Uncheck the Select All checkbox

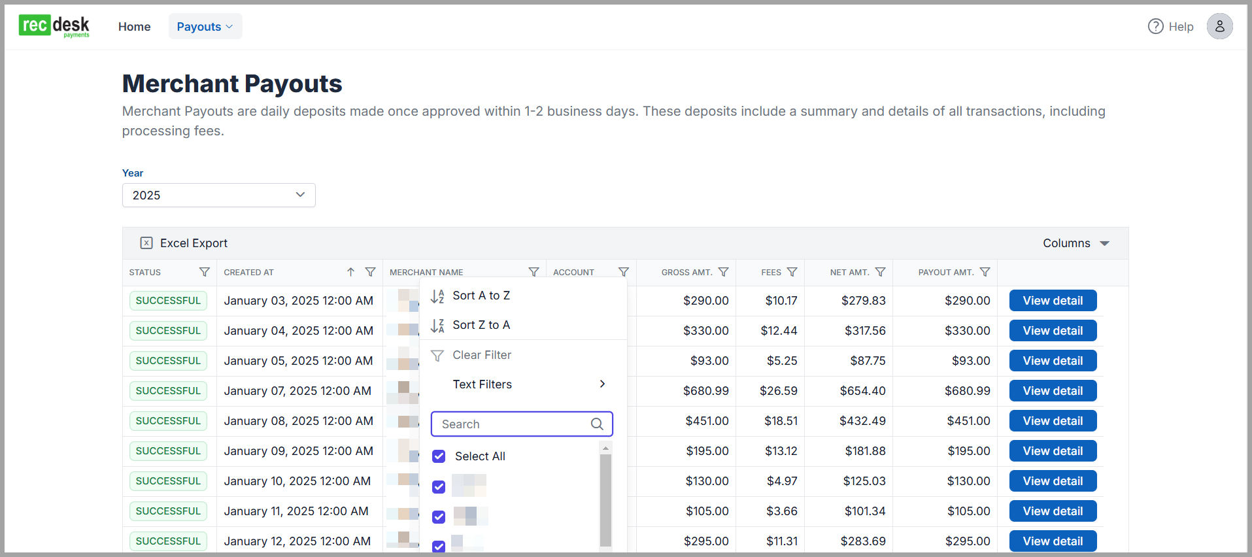pyautogui.click(x=439, y=456)
